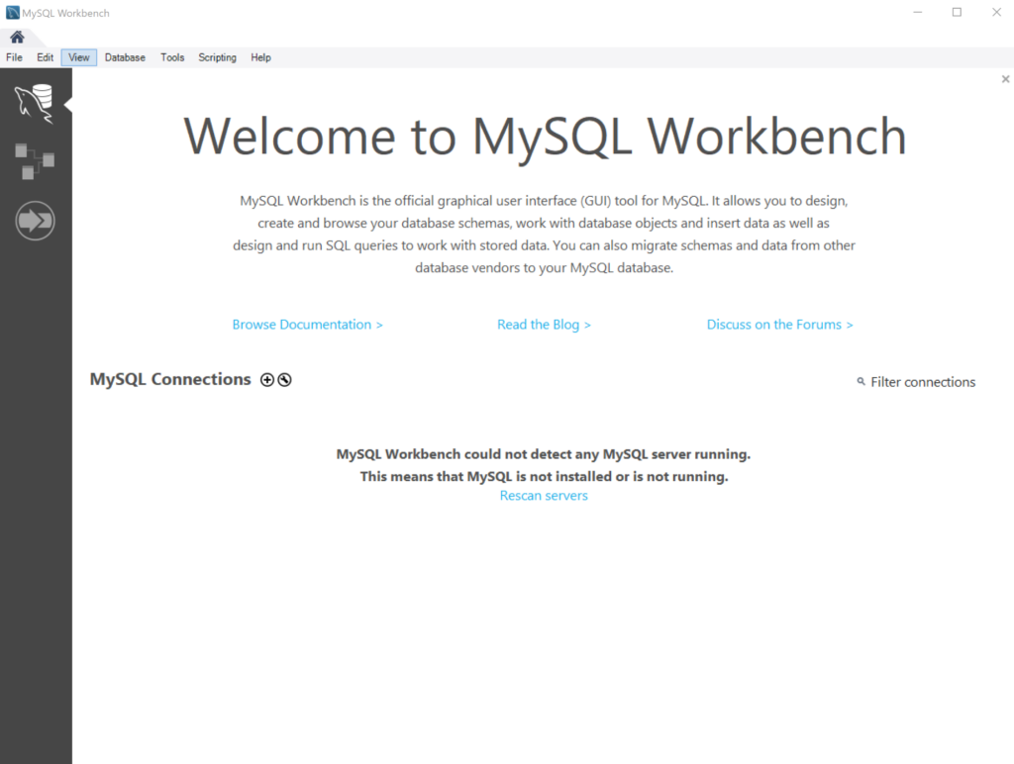Image resolution: width=1014 pixels, height=764 pixels.
Task: Open the View menu
Action: click(78, 57)
